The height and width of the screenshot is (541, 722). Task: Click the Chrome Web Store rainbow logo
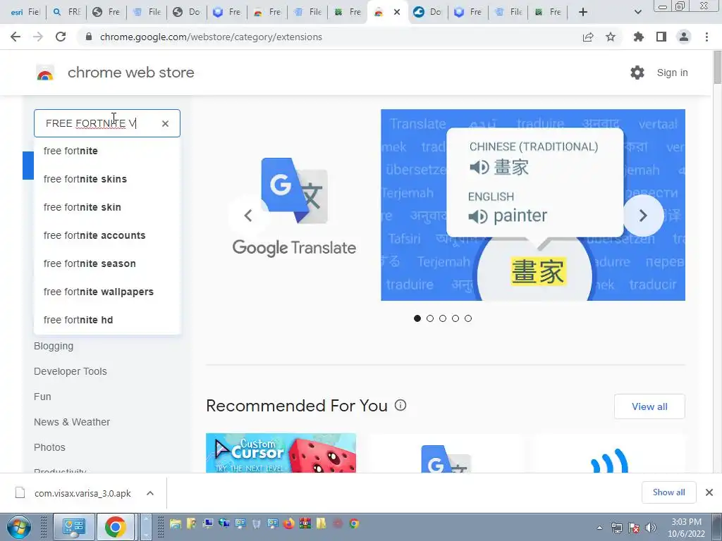pos(45,73)
